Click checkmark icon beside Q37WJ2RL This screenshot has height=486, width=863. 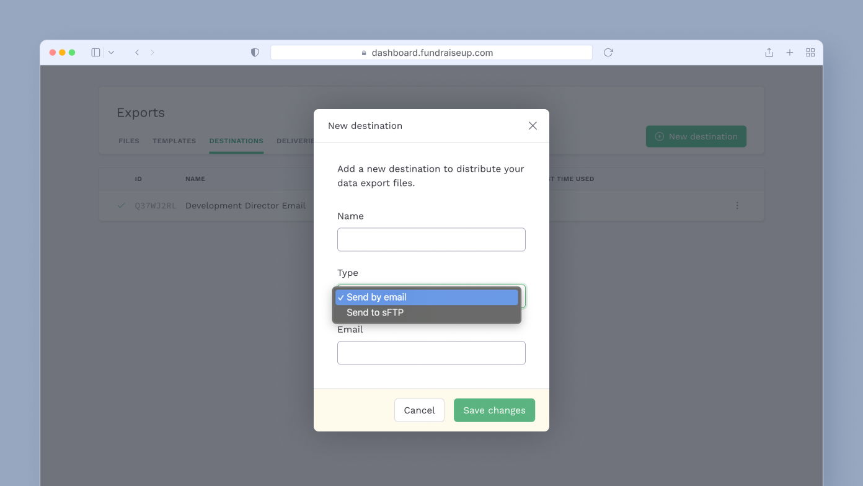[x=122, y=206]
